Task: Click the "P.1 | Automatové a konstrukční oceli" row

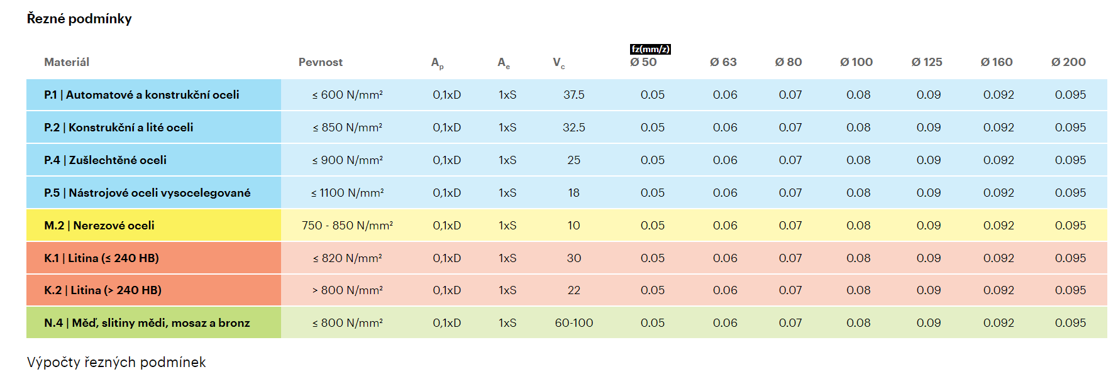Action: point(141,95)
